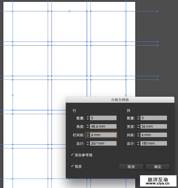Click the column 宽度 stepper arrows
This screenshot has height=188, width=178.
[138, 127]
